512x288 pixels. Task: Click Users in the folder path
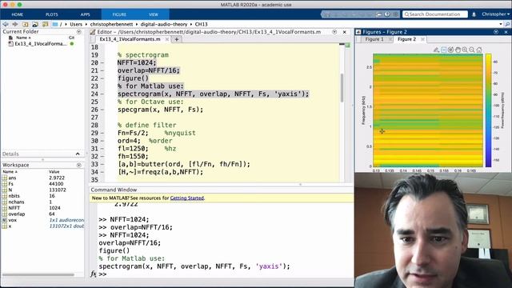(x=76, y=24)
